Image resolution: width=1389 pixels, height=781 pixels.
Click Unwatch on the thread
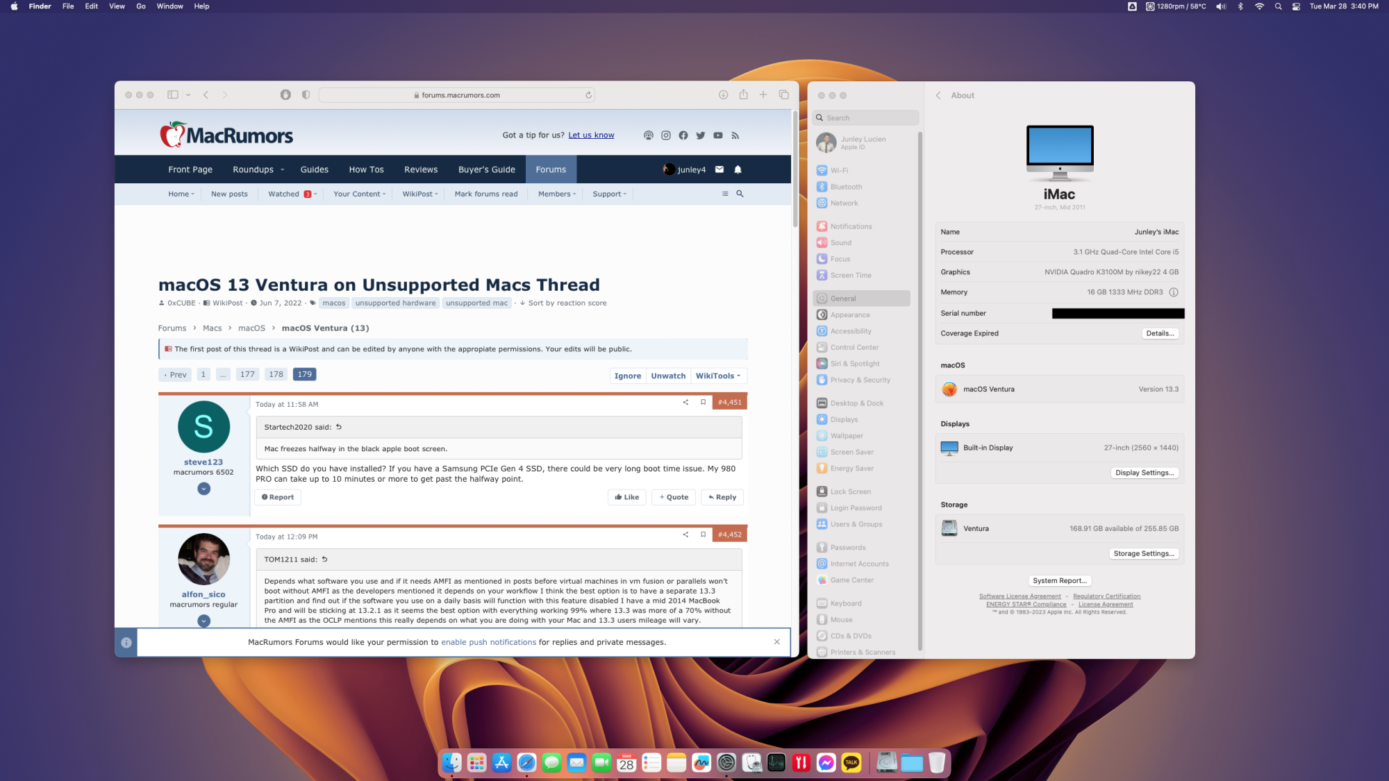667,376
